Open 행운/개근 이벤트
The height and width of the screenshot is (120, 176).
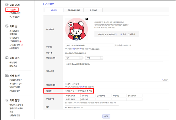click(16, 108)
